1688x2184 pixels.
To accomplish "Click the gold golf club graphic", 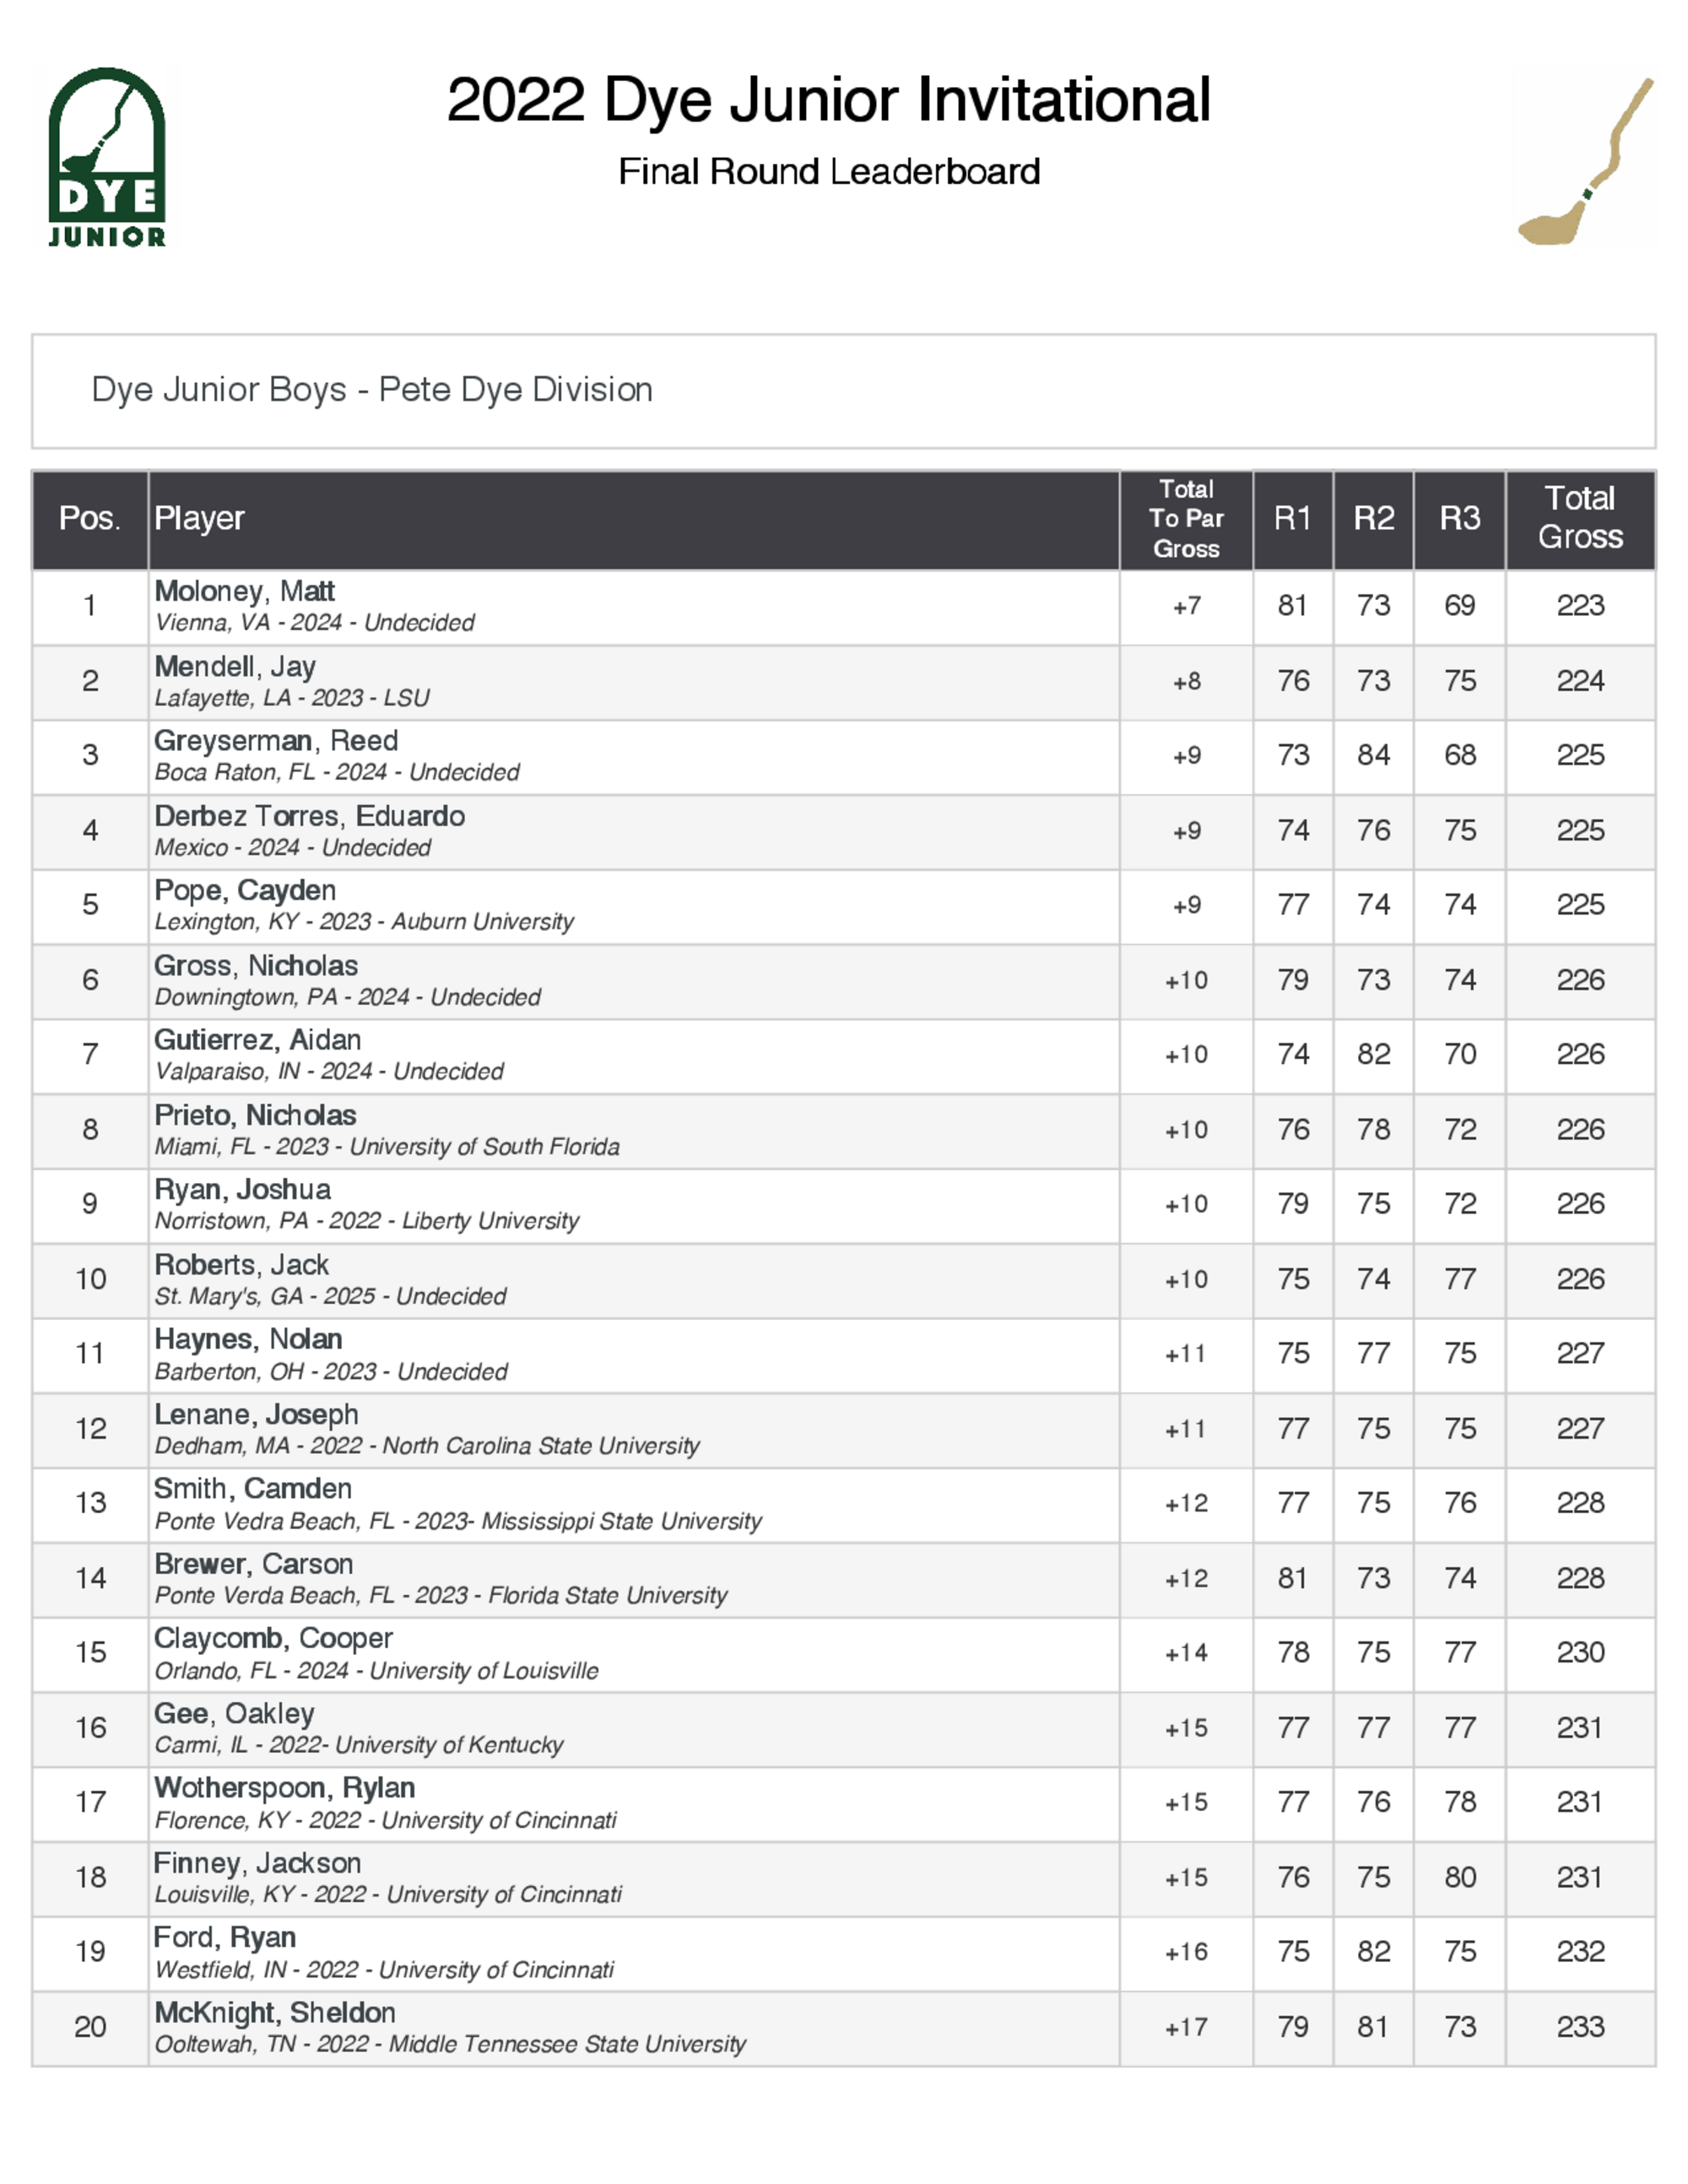I will tap(1586, 161).
